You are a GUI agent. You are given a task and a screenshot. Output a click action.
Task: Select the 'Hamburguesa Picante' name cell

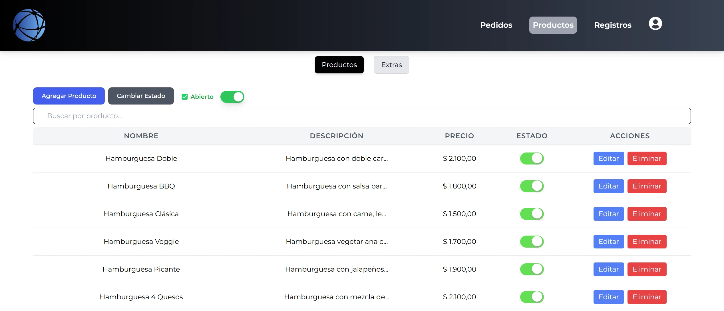point(141,269)
